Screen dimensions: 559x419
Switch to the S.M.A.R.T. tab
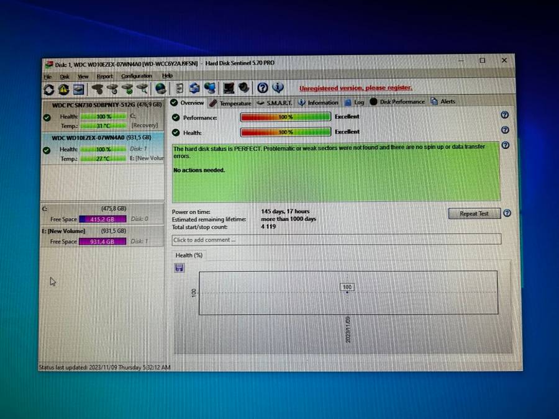(x=278, y=102)
